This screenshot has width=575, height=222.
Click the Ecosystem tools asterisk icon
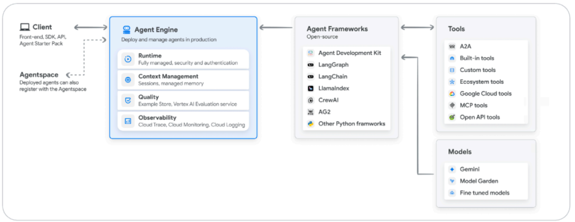click(452, 81)
